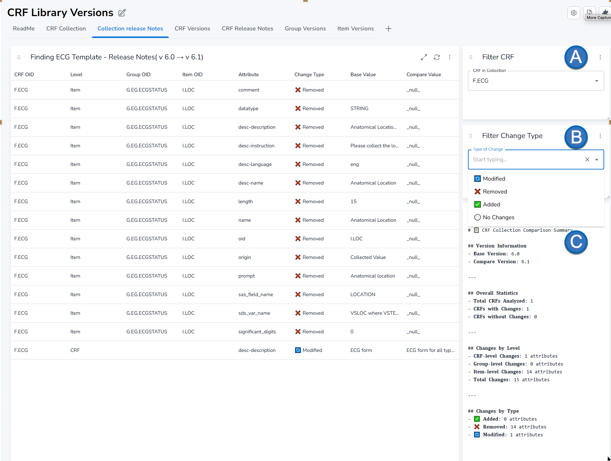611x461 pixels.
Task: Sort by Item OID column header
Action: [x=192, y=74]
